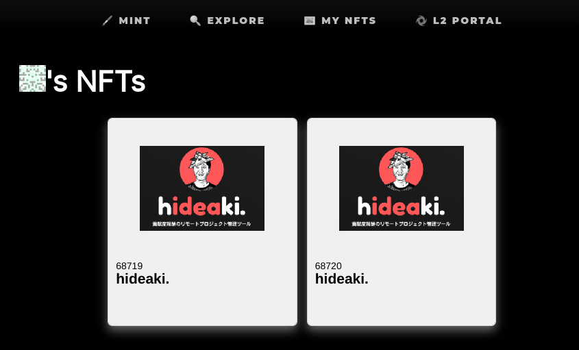Screen dimensions: 579x350
Task: Click the red portrait circle in first card
Action: (x=201, y=169)
